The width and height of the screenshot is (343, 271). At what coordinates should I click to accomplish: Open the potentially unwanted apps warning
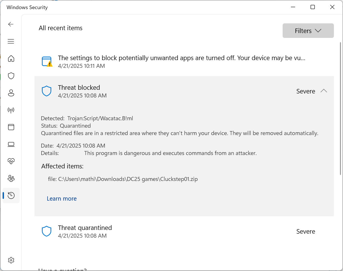(x=181, y=58)
